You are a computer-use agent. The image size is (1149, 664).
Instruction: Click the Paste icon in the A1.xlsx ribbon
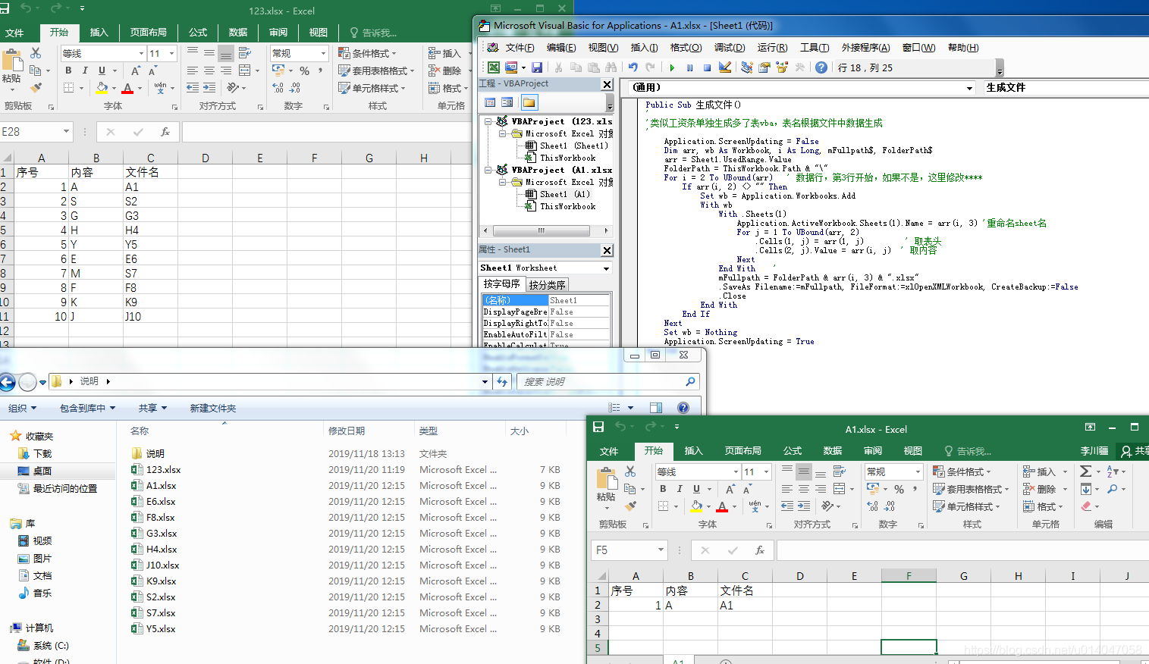coord(606,479)
